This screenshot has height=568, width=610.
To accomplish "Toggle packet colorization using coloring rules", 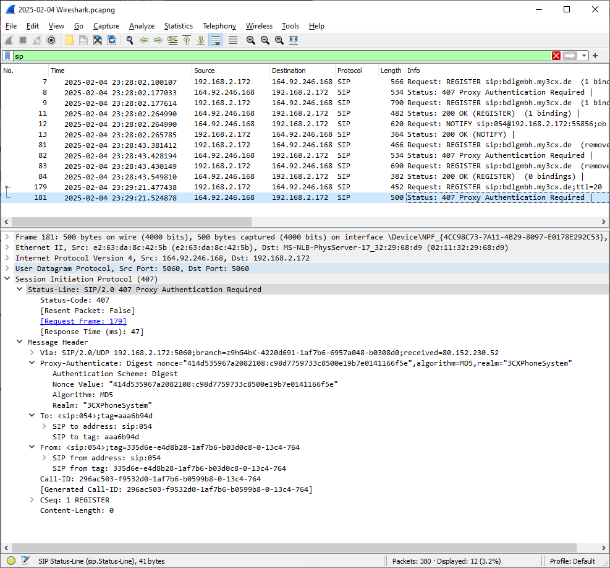I will coord(232,40).
